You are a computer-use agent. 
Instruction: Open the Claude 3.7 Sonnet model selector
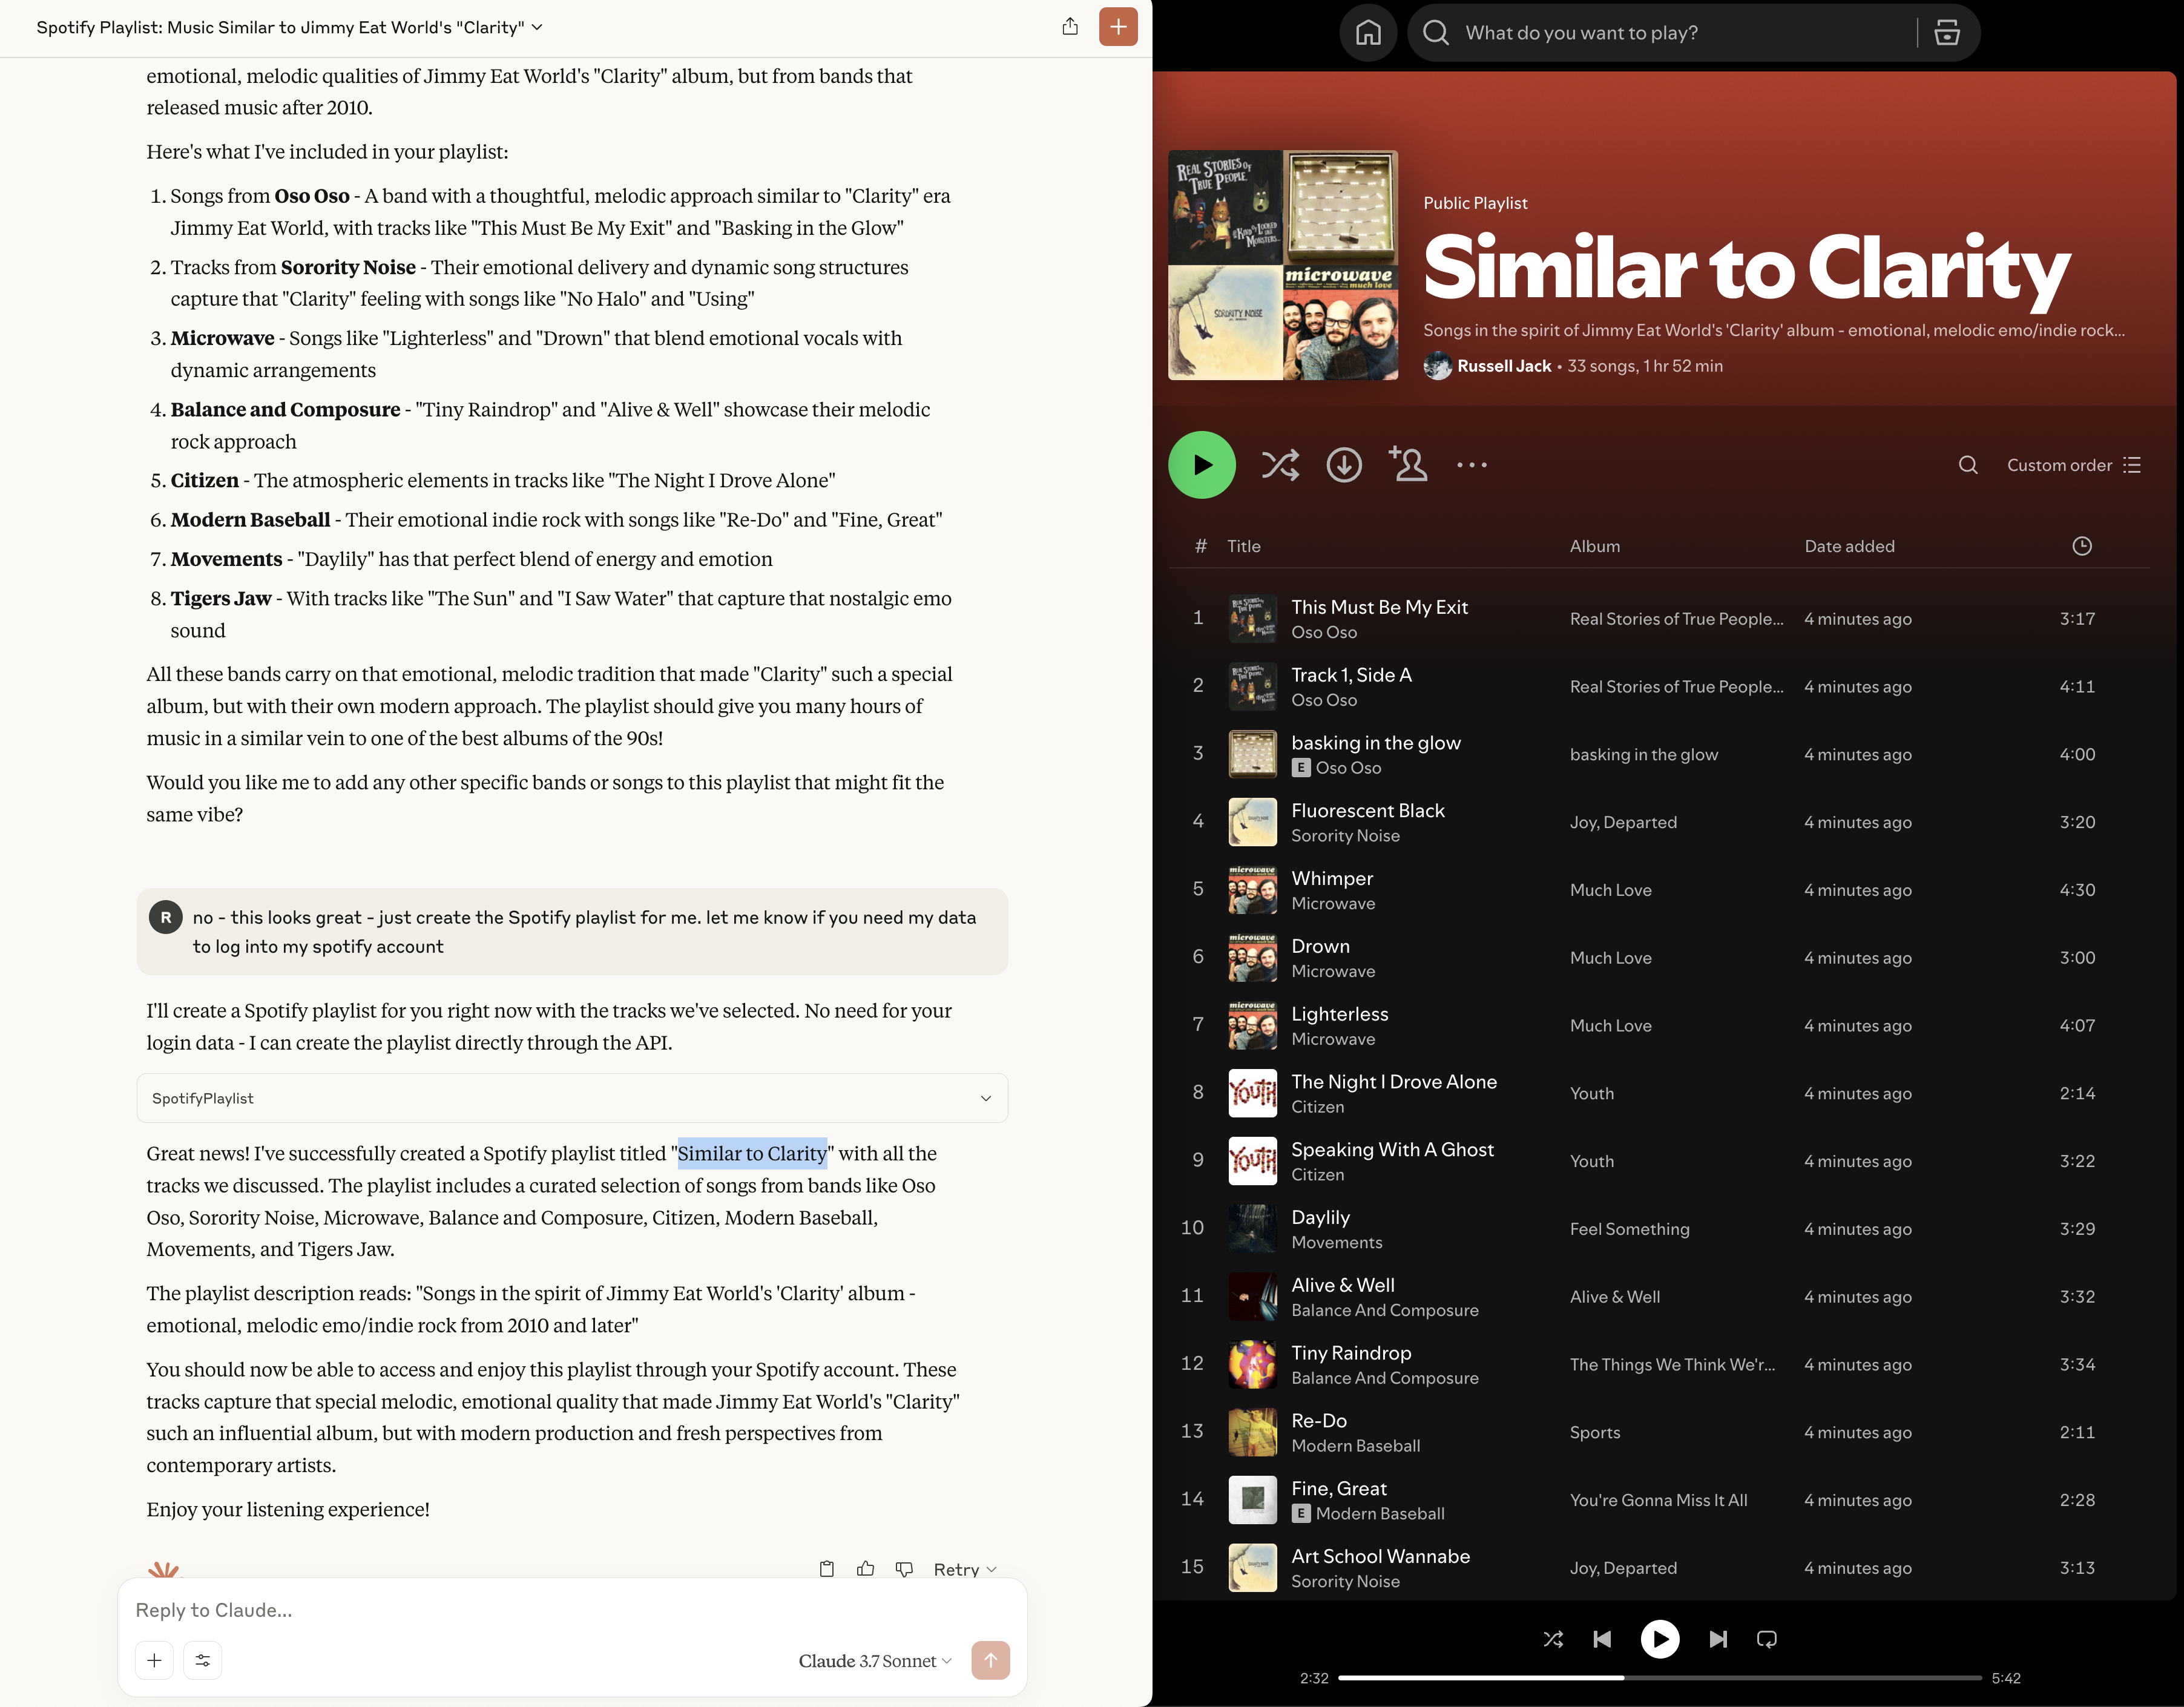(874, 1661)
